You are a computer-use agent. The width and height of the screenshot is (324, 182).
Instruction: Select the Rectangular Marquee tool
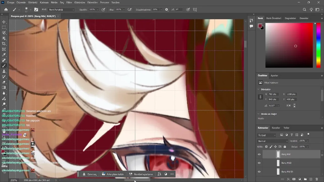click(x=4, y=27)
